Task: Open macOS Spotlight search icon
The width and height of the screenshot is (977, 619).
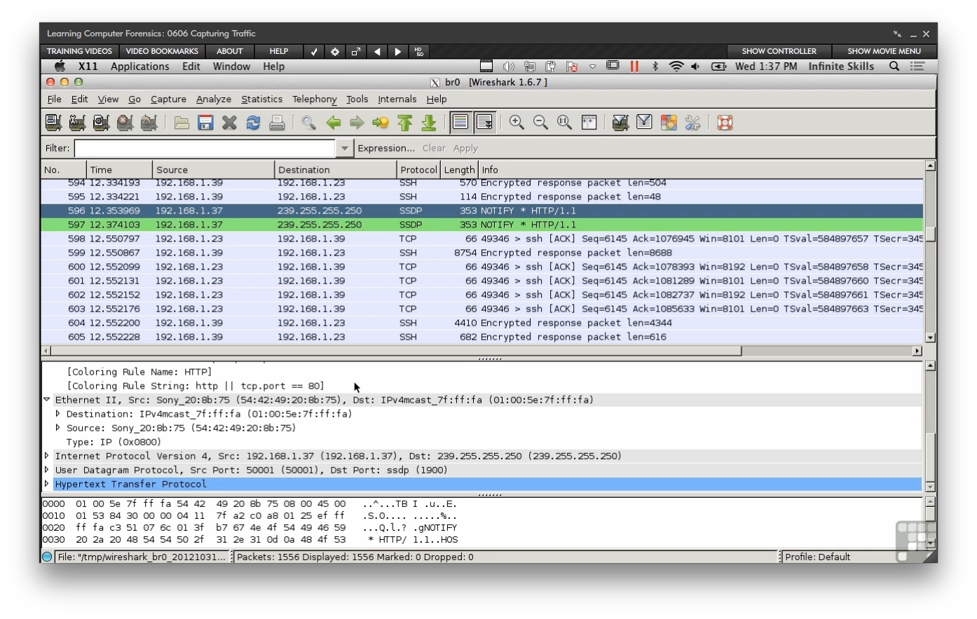Action: pos(894,67)
